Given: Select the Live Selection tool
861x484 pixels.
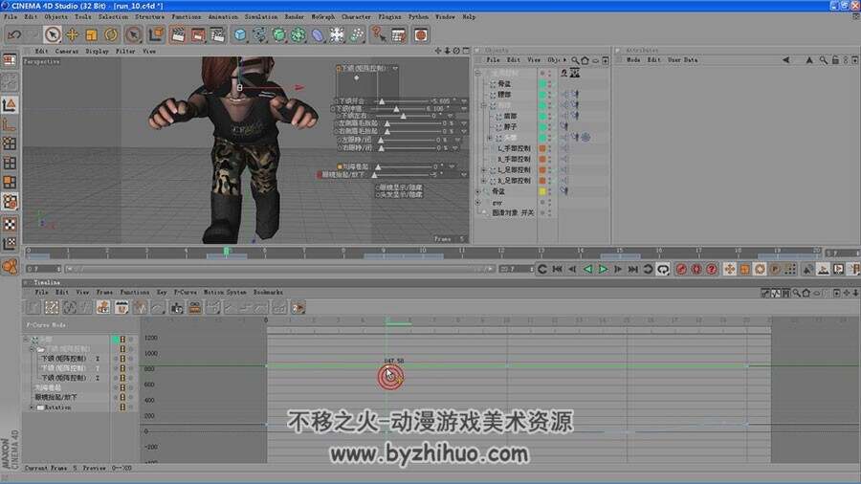Looking at the screenshot, I should (53, 35).
